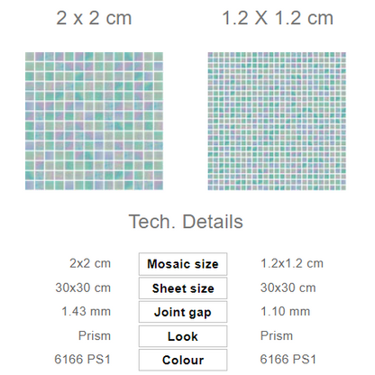Click the 2 x 2 cm mosaic thumbnail
The width and height of the screenshot is (375, 375).
[94, 121]
